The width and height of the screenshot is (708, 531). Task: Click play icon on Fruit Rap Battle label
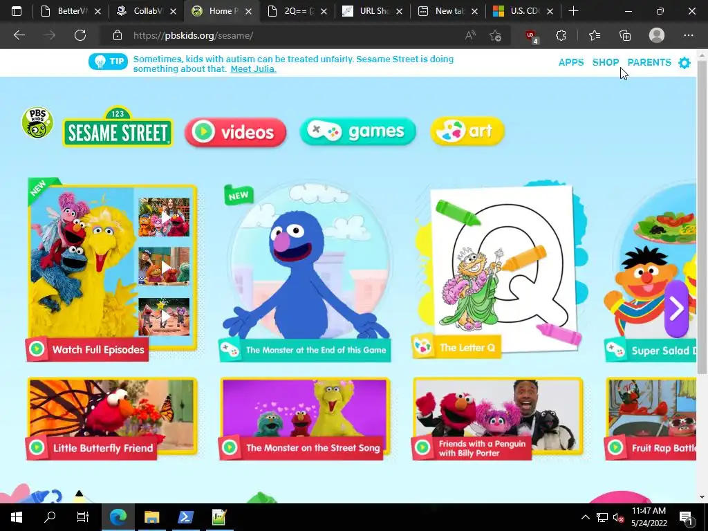tap(615, 447)
